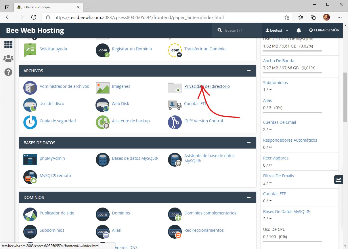Click the Imágenes icon
The width and height of the screenshot is (348, 249).
[x=103, y=88]
